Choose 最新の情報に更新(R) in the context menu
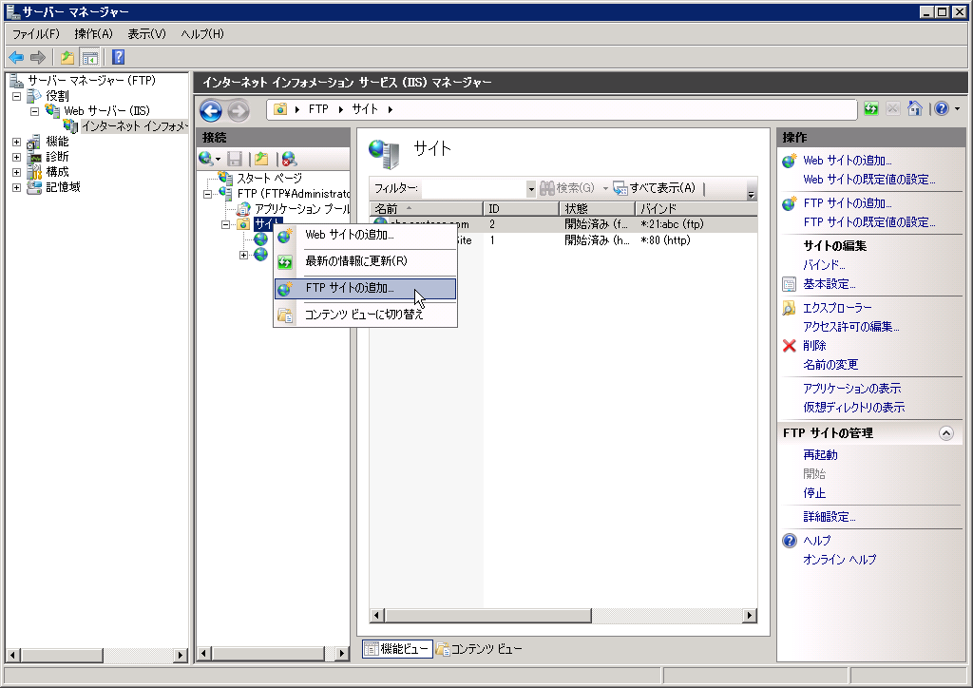The height and width of the screenshot is (688, 973). [x=365, y=261]
